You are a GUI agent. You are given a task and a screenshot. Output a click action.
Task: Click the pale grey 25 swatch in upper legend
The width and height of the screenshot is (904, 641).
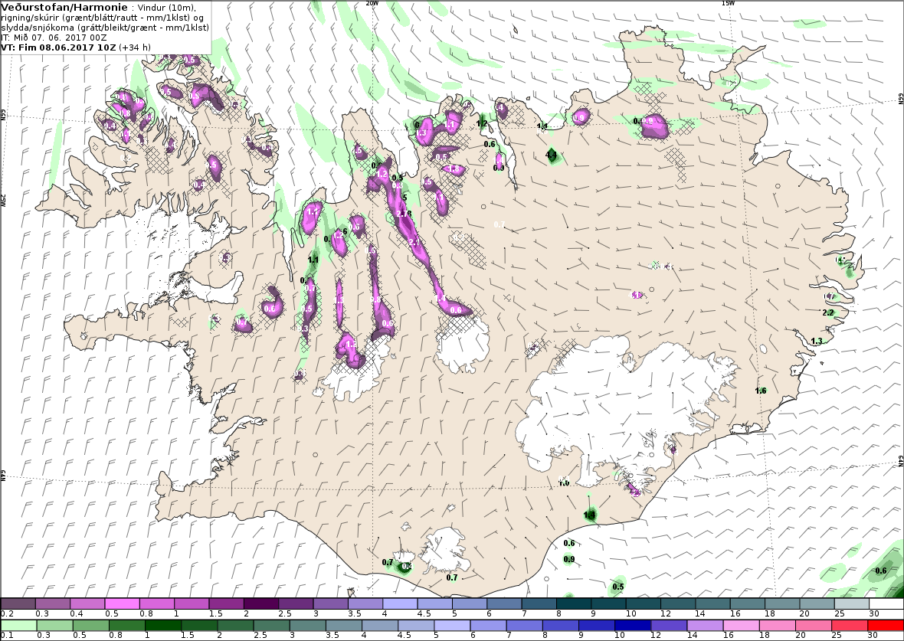[x=852, y=603]
